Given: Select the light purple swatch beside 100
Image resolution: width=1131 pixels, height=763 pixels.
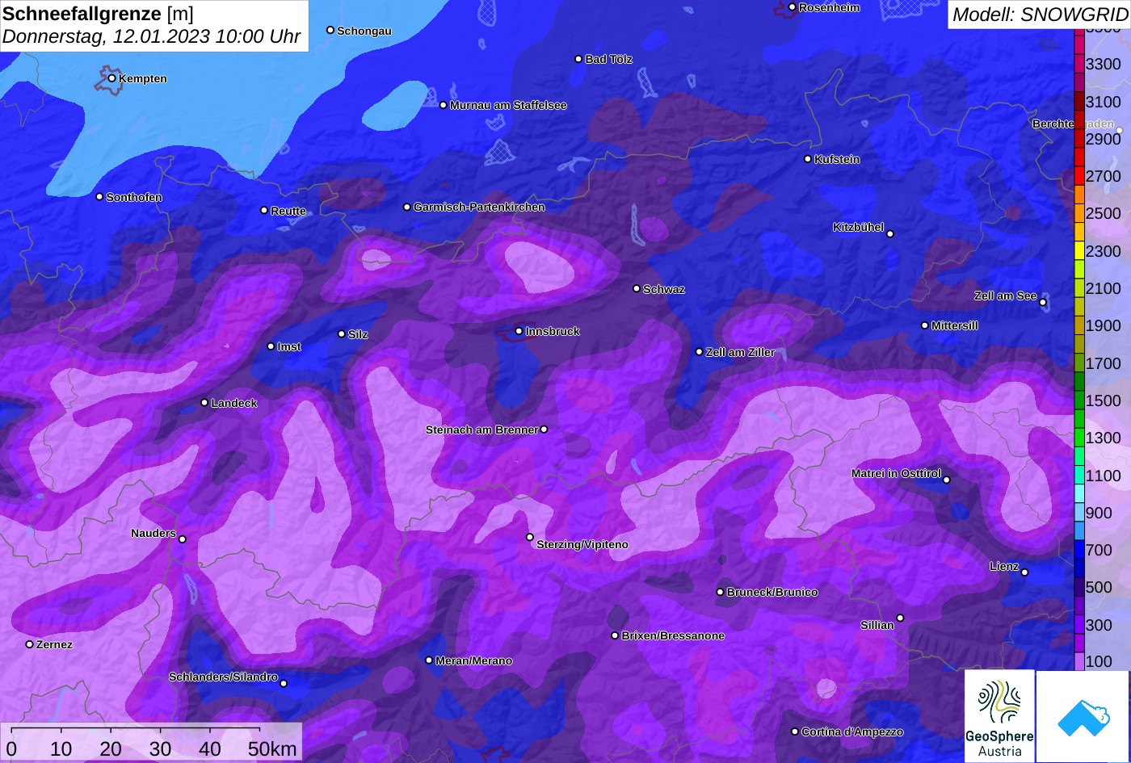Looking at the screenshot, I should 1079,661.
